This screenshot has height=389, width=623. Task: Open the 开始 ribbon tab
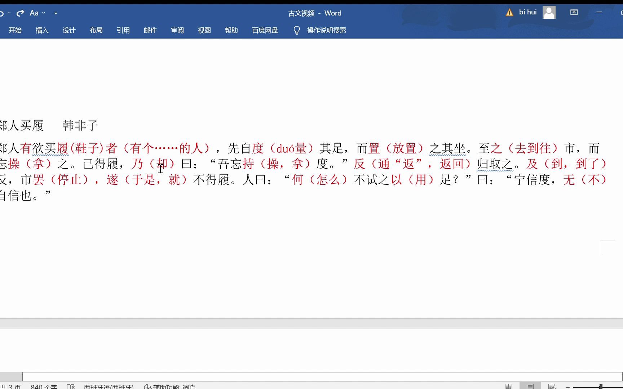pyautogui.click(x=15, y=30)
